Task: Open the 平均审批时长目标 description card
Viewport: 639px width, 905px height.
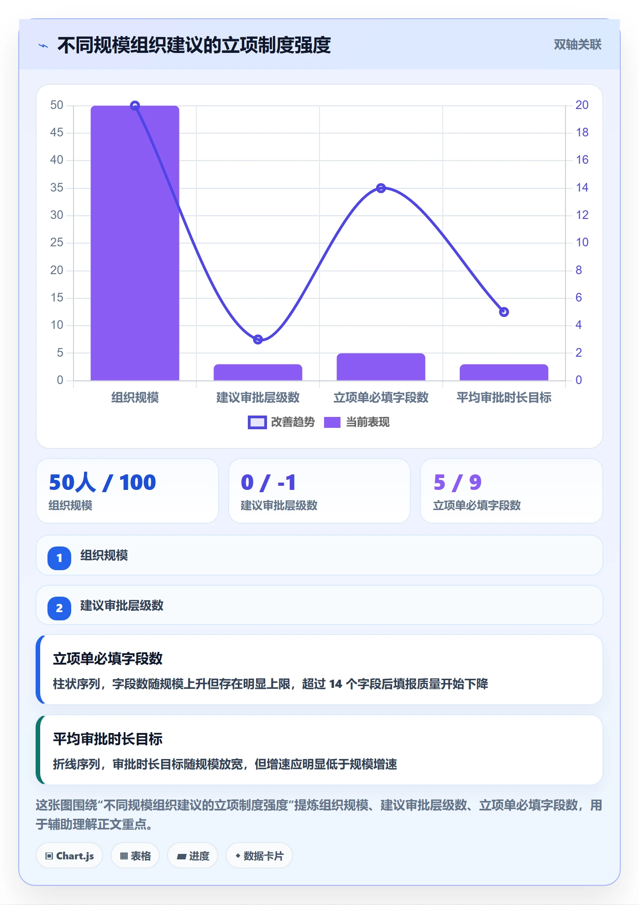Action: point(319,750)
